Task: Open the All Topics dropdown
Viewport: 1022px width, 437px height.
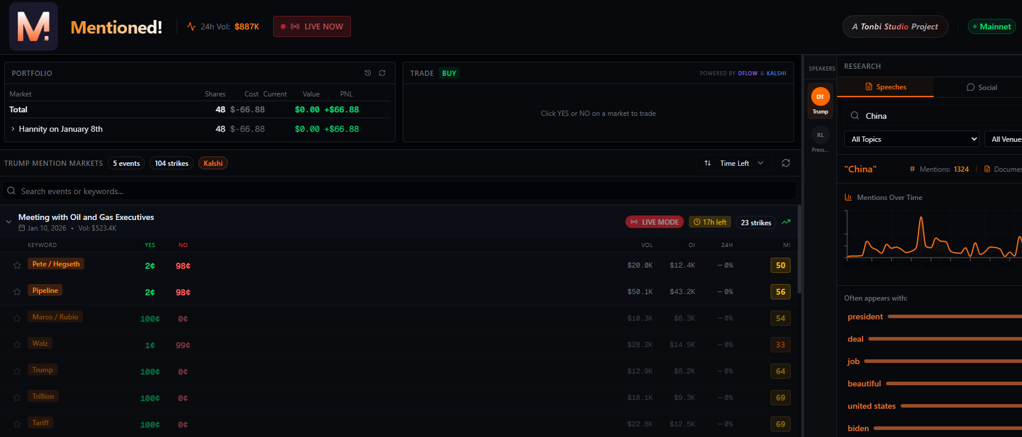Action: tap(912, 139)
